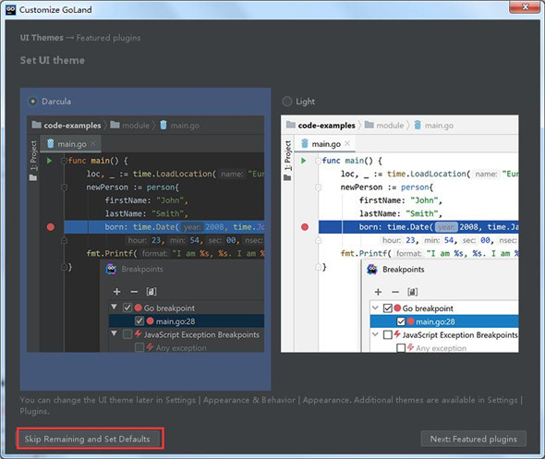Select the main.go tab in Darcula preview
Image resolution: width=545 pixels, height=459 pixels.
pyautogui.click(x=70, y=144)
